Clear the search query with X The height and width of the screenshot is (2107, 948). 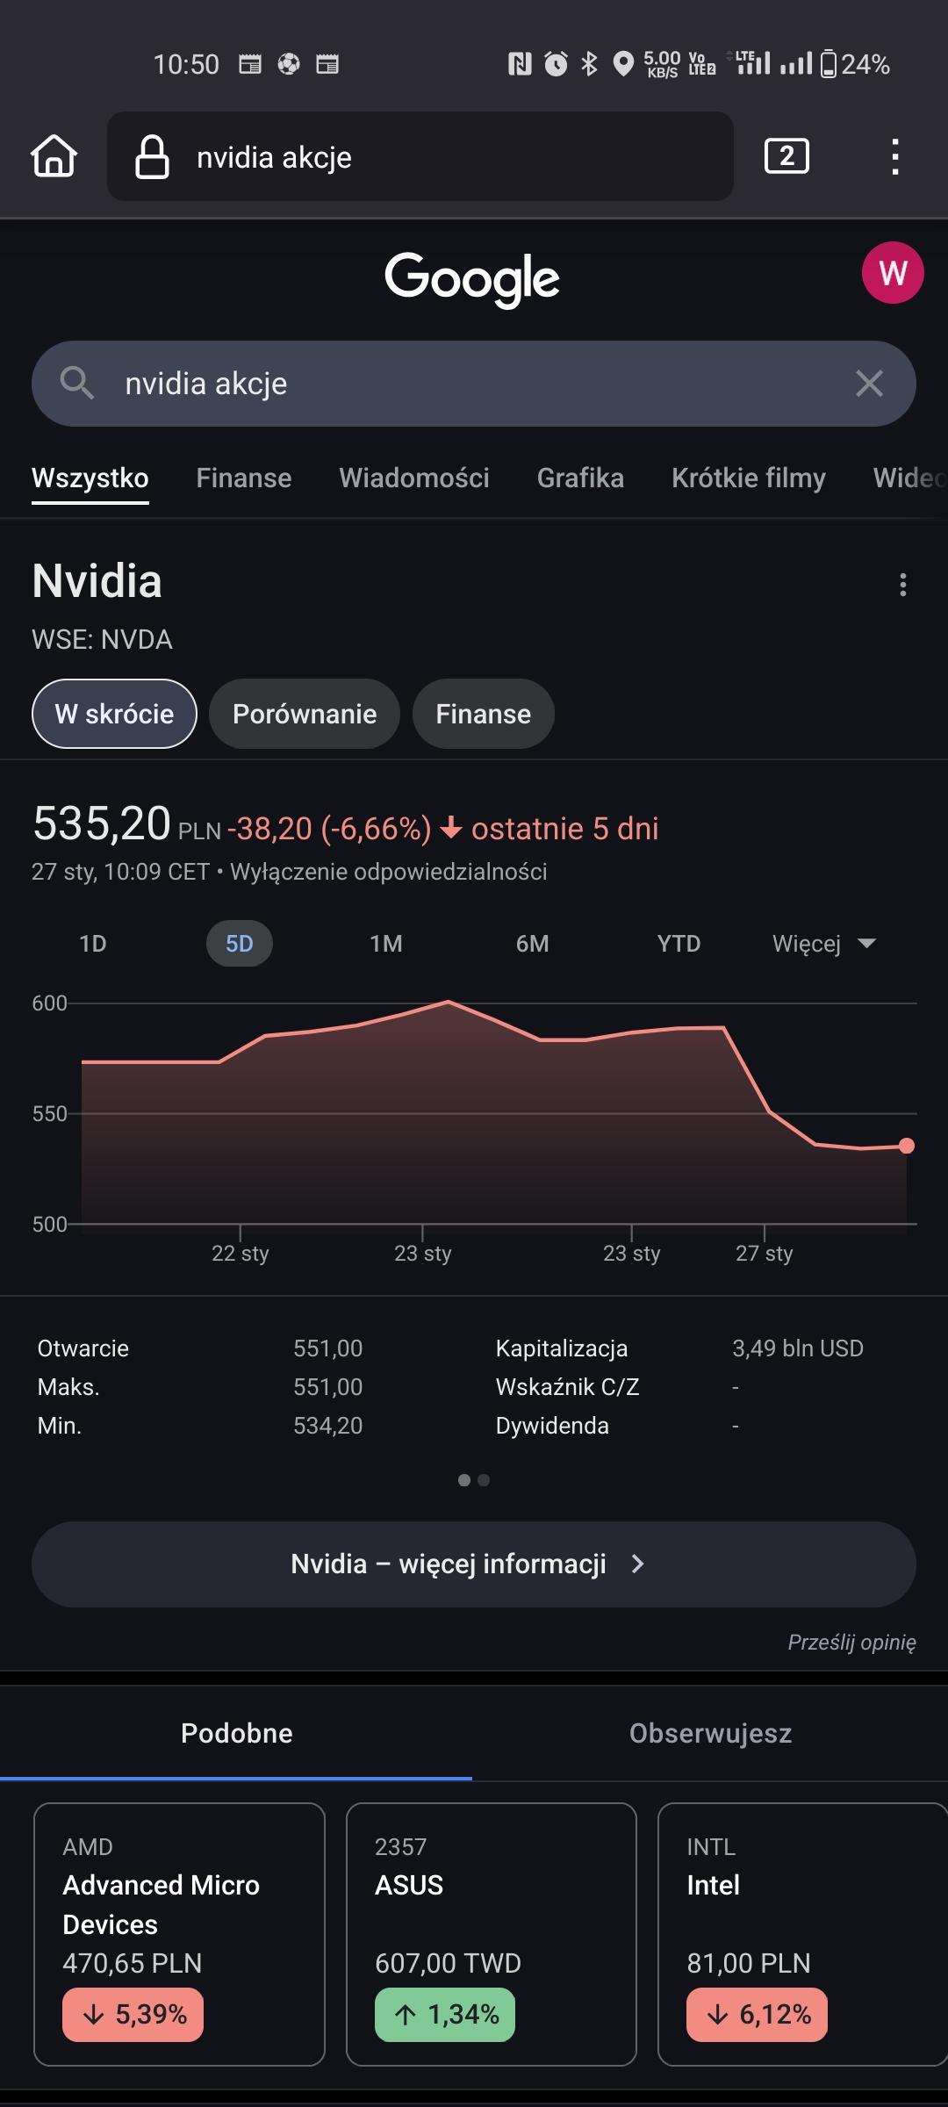click(x=869, y=384)
